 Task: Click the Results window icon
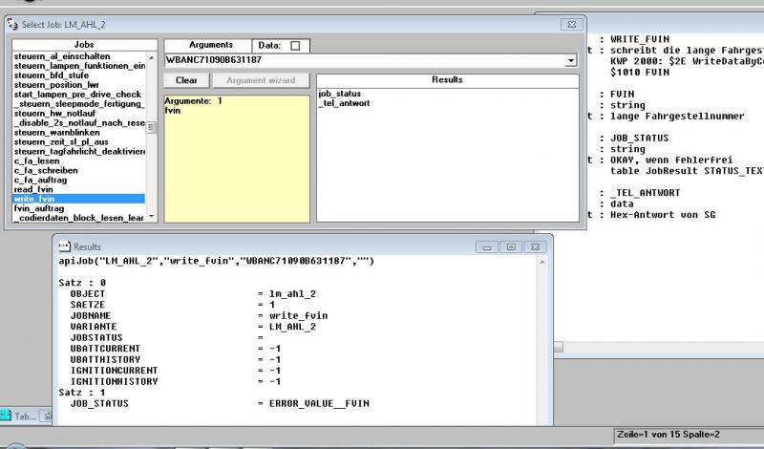pyautogui.click(x=65, y=246)
